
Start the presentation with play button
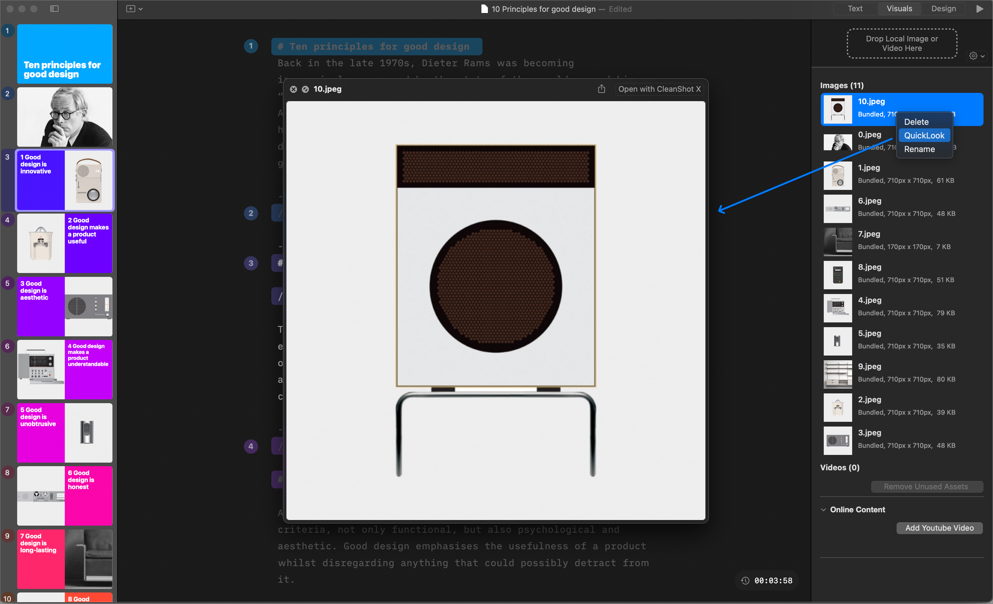click(980, 9)
